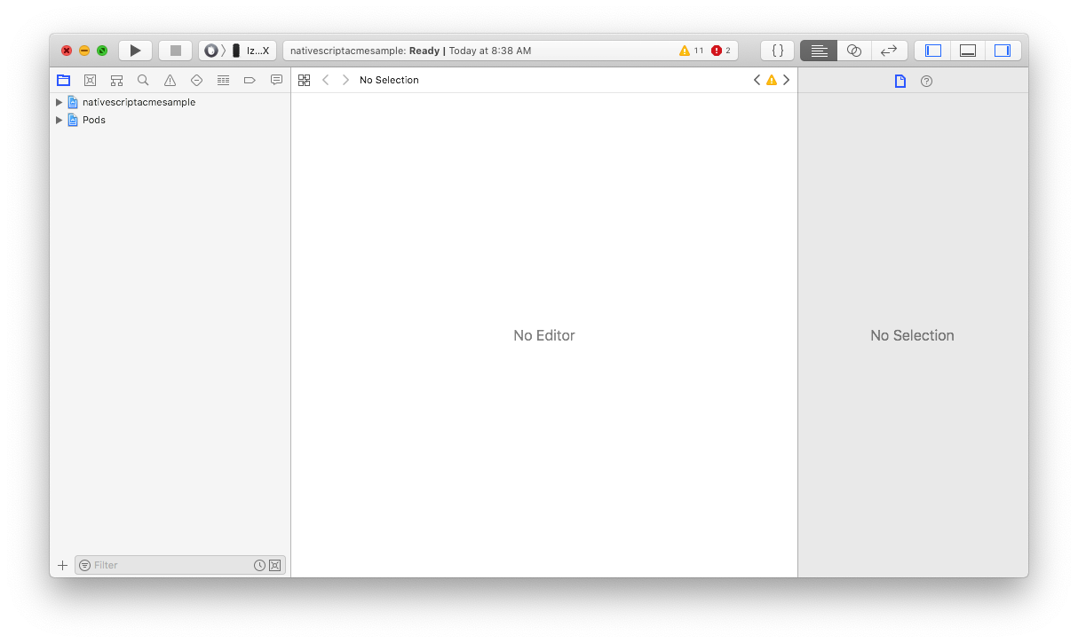Toggle the Debug area visibility
The image size is (1078, 643).
pos(967,51)
